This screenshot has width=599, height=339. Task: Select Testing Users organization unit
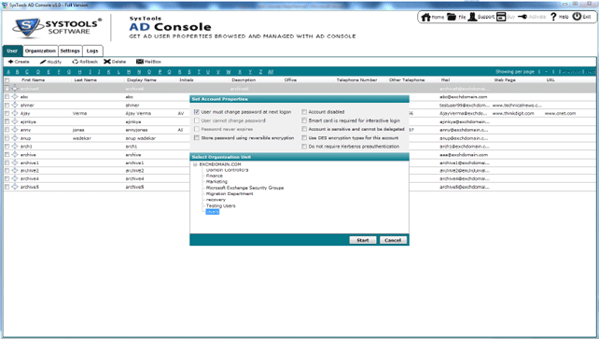[x=221, y=205]
